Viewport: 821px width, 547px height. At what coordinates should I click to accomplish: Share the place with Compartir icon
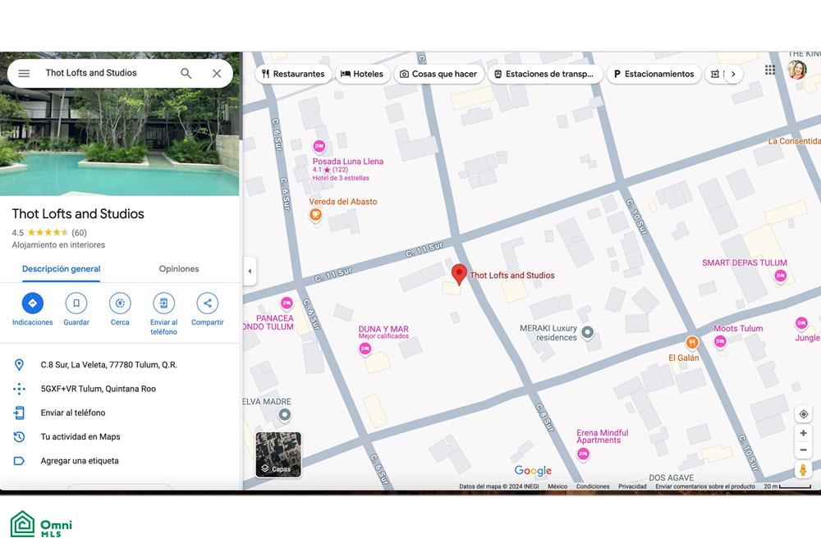coord(208,303)
